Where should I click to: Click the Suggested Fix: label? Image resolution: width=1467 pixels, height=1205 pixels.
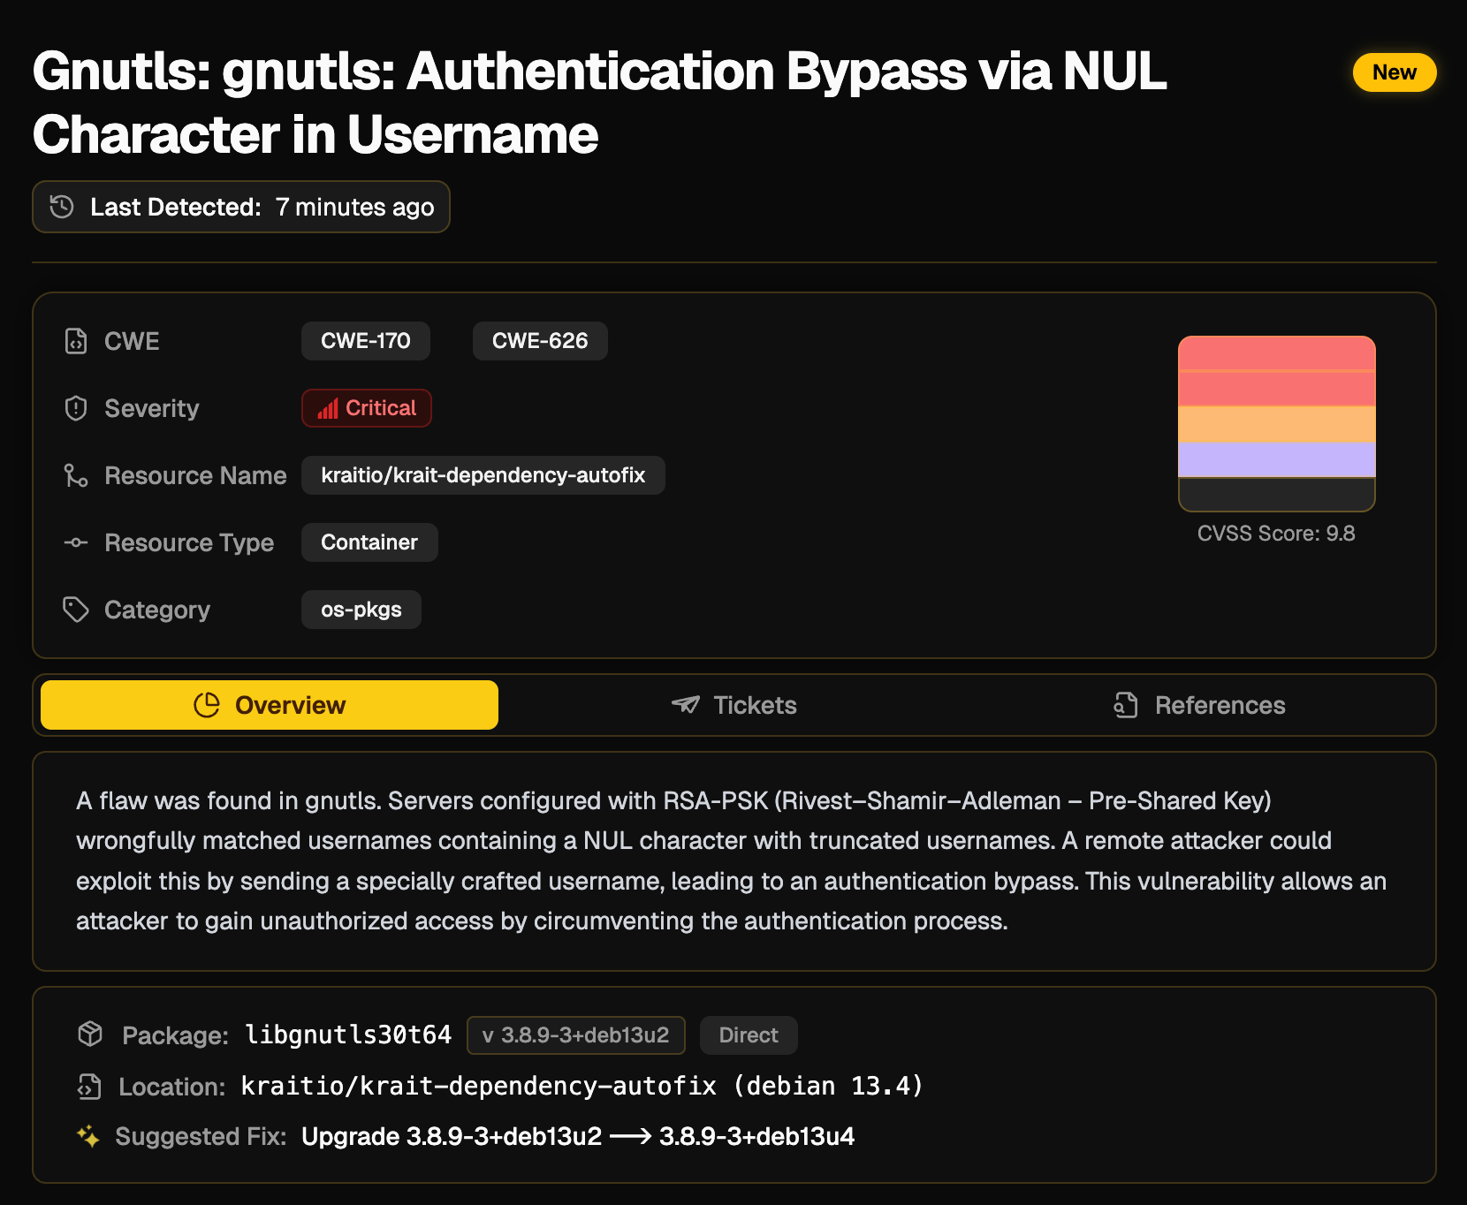201,1136
